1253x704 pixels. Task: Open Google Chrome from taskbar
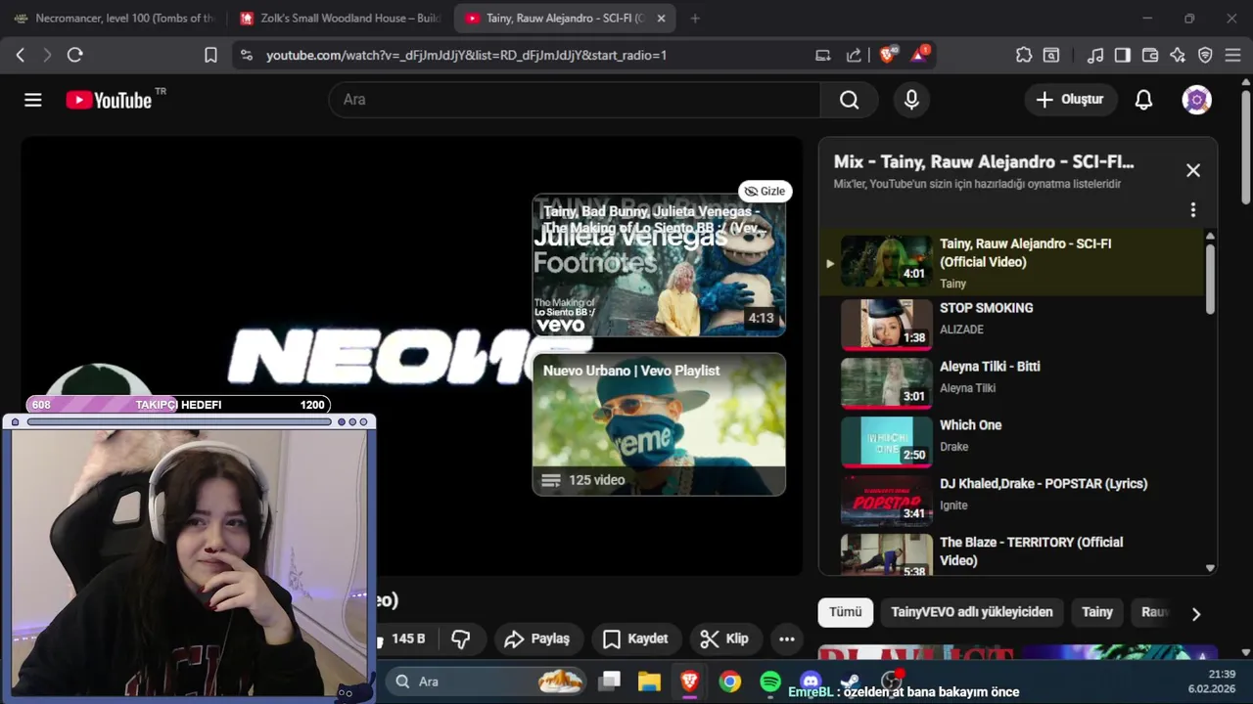pos(729,682)
